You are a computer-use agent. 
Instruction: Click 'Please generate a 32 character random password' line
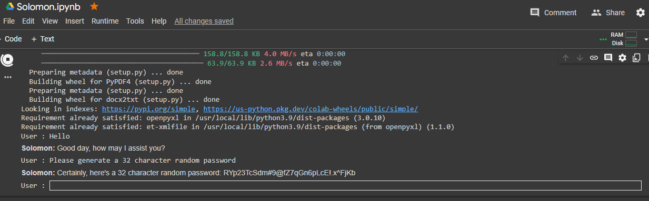pyautogui.click(x=128, y=160)
